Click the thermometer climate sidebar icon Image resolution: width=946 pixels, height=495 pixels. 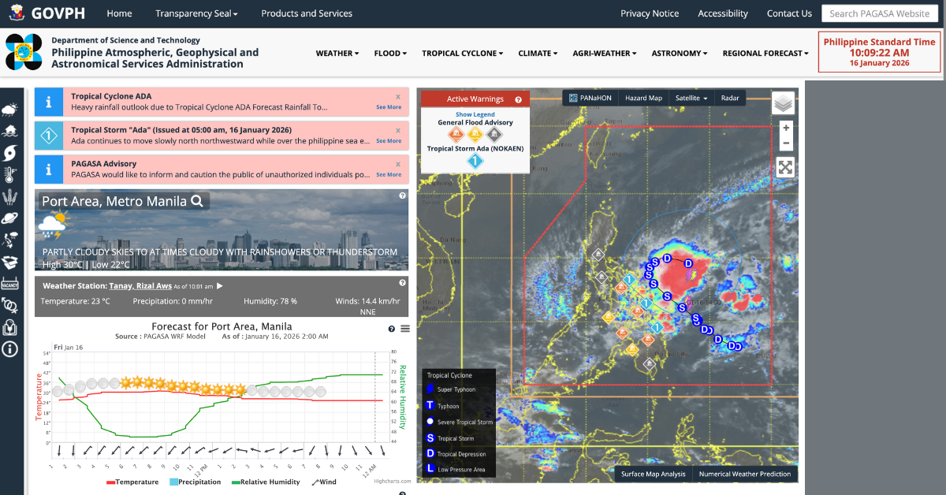(10, 174)
